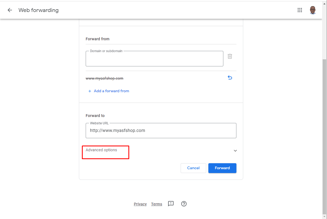
Task: Cancel the web forwarding changes
Action: click(193, 168)
